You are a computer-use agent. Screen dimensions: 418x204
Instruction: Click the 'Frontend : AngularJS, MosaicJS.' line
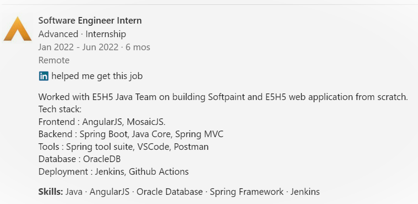tap(102, 121)
